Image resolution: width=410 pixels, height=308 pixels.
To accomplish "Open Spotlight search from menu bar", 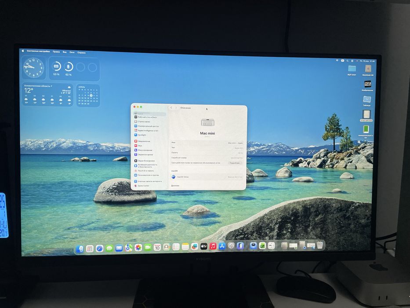I will coord(348,61).
